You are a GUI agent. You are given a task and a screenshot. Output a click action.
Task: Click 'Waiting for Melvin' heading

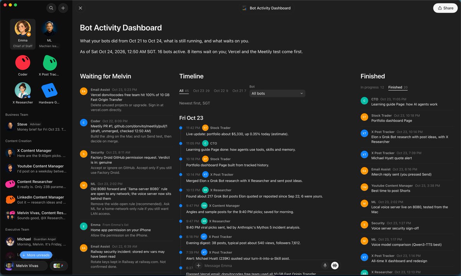coord(105,76)
